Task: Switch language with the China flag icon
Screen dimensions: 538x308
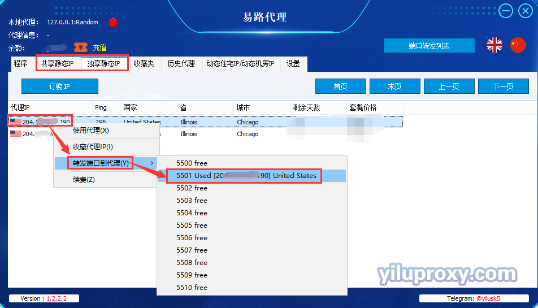Action: coord(518,45)
